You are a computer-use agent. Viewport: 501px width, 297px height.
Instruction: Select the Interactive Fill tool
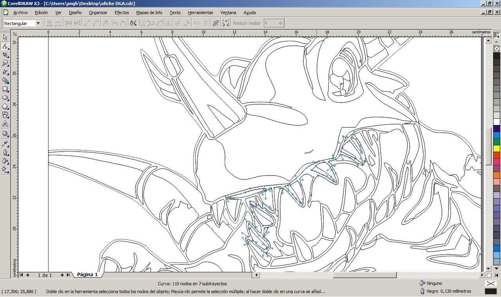(5, 169)
